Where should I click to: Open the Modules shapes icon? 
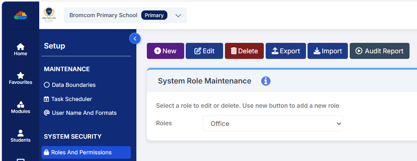point(21,107)
